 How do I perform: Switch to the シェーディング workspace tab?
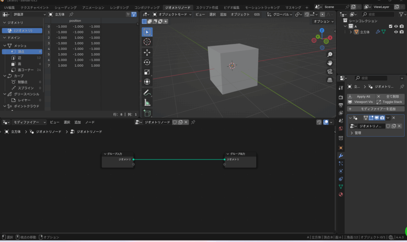(x=66, y=8)
